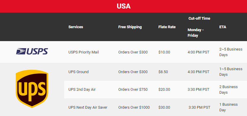Click the USPS logo
This screenshot has height=116, width=247.
point(32,51)
